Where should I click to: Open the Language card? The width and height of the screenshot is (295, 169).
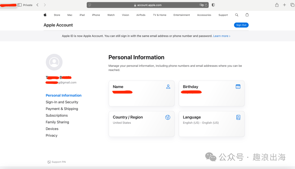tap(212, 124)
